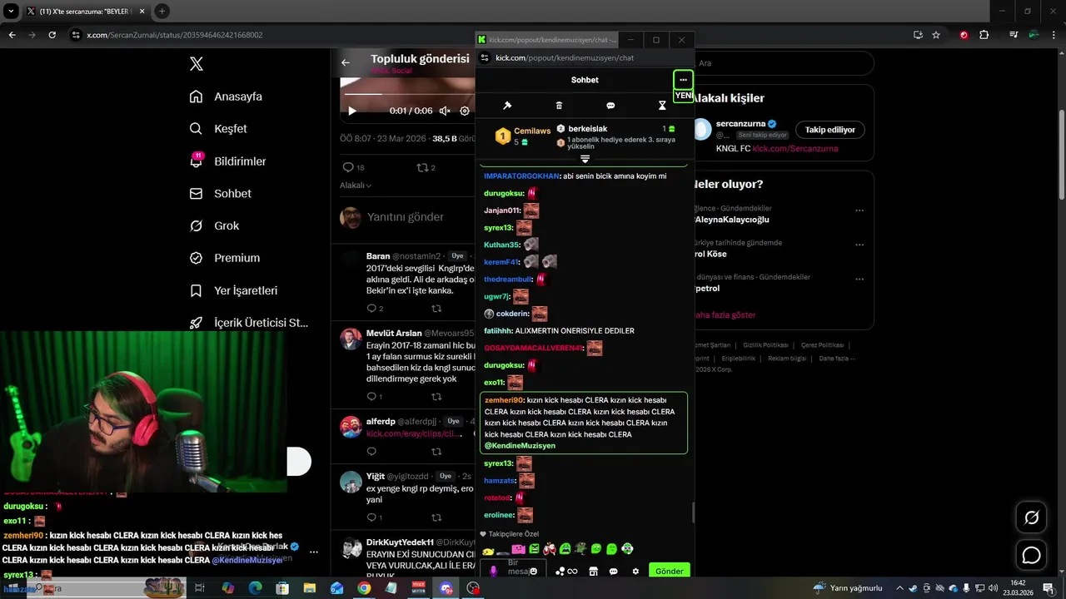Play the tweet video

351,111
